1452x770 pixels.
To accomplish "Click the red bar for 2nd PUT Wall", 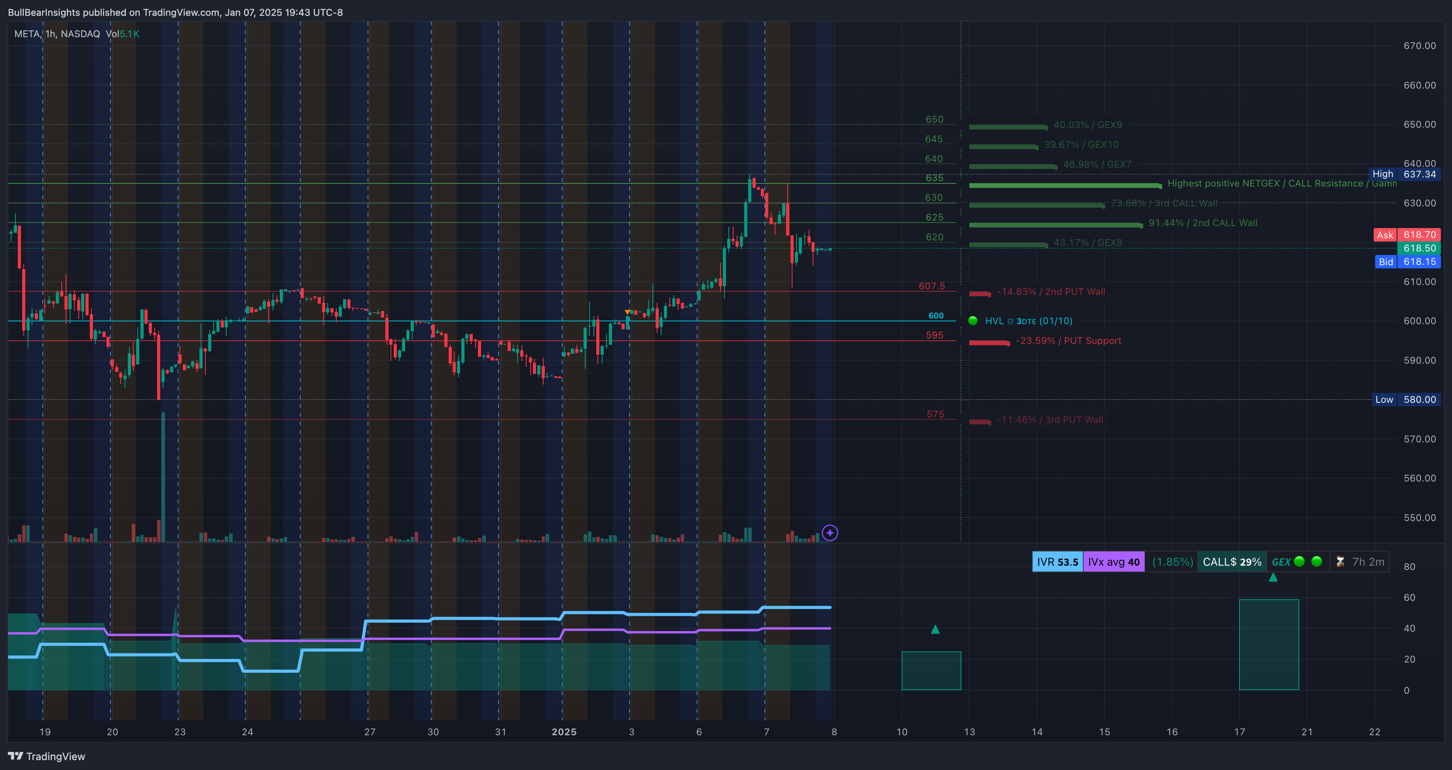I will [980, 293].
